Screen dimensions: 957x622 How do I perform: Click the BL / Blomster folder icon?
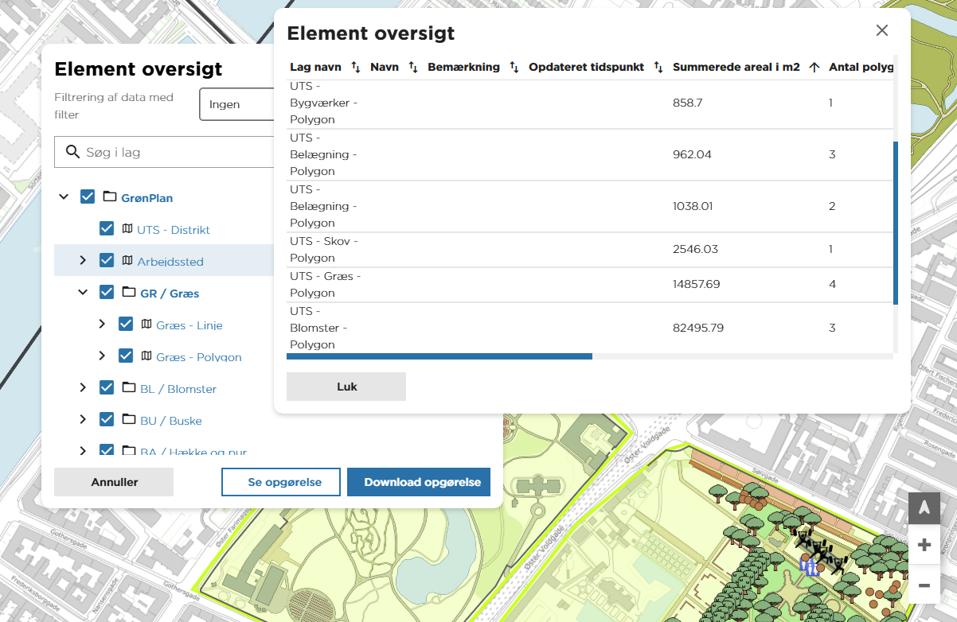point(129,388)
